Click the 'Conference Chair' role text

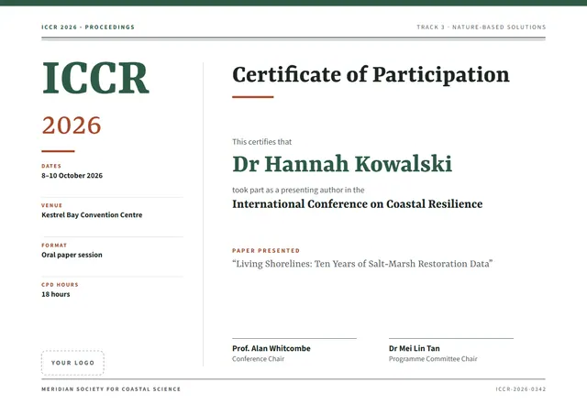pyautogui.click(x=258, y=359)
